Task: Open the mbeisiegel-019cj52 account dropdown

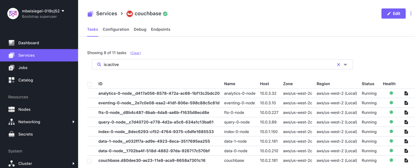Action: click(x=43, y=11)
